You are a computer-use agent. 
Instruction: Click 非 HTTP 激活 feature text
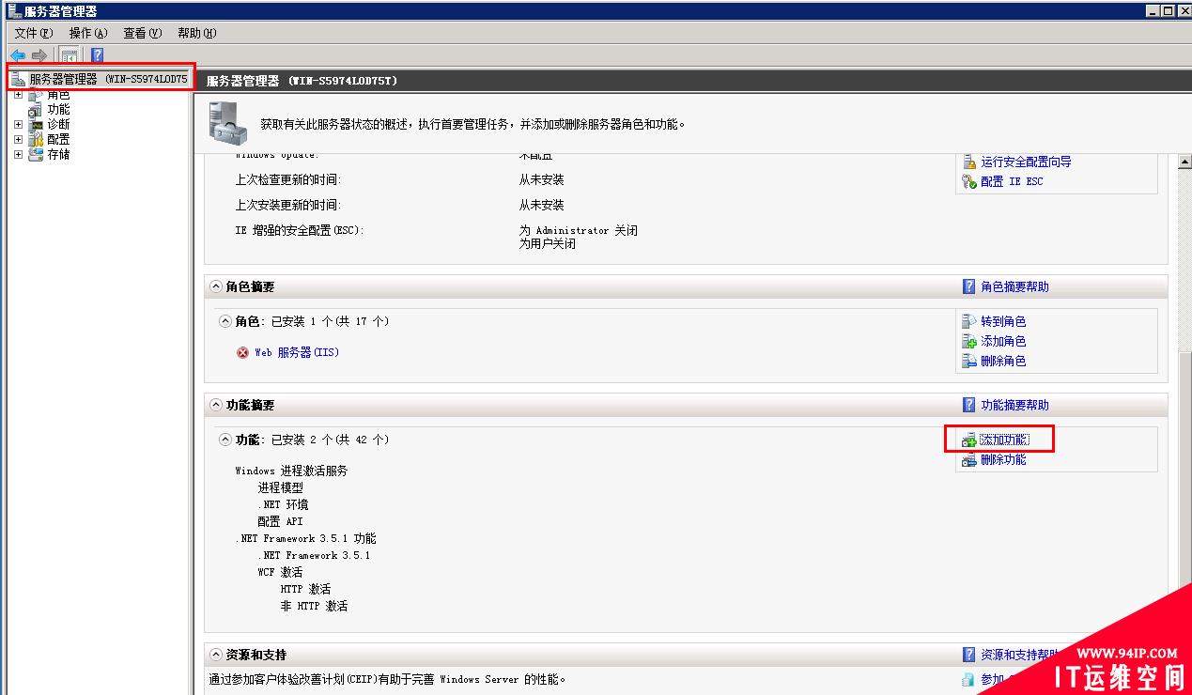click(x=314, y=606)
